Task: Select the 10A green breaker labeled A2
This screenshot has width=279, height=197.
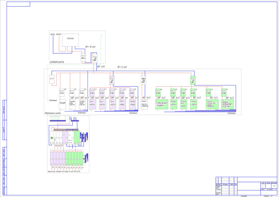Action: coord(208,92)
